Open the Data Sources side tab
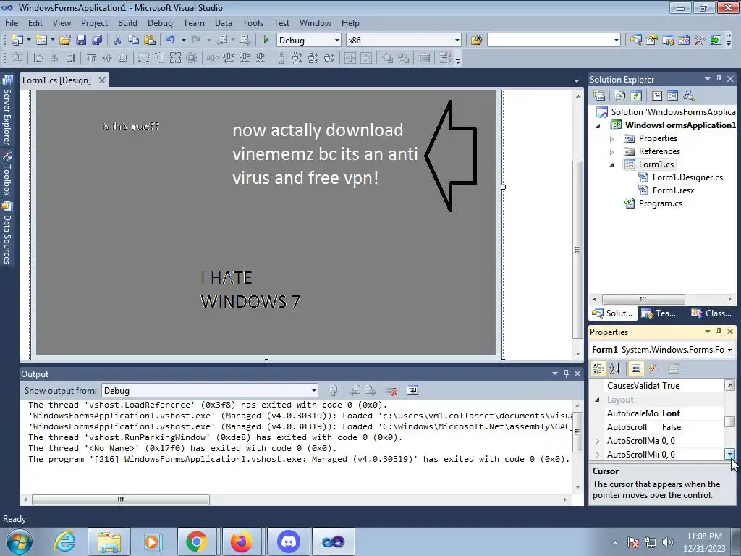 [x=7, y=234]
